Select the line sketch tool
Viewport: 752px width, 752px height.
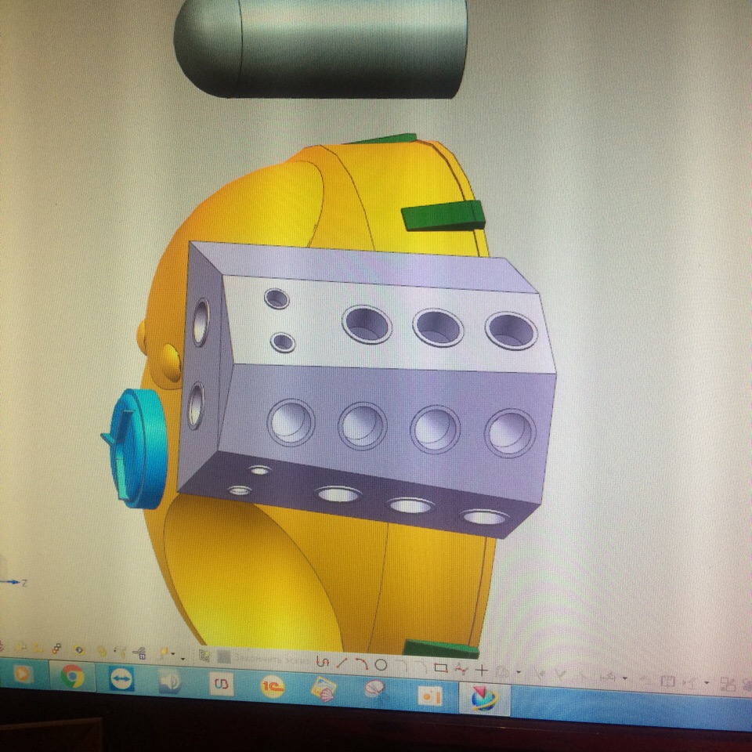click(x=341, y=663)
